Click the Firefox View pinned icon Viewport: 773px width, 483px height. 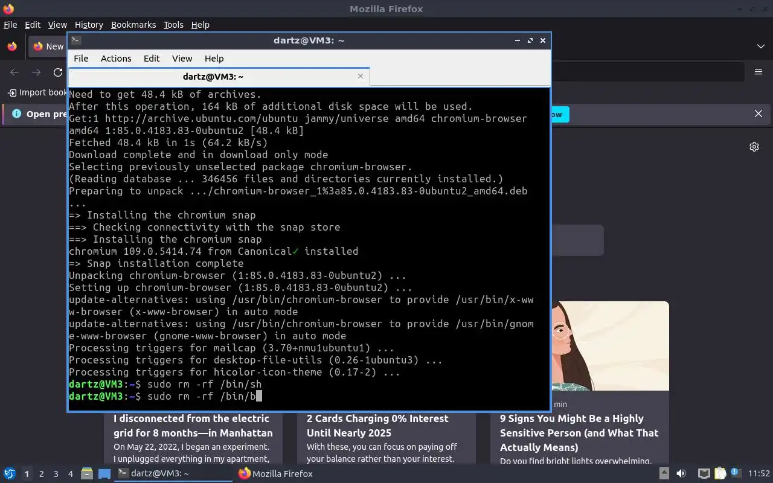tap(12, 46)
